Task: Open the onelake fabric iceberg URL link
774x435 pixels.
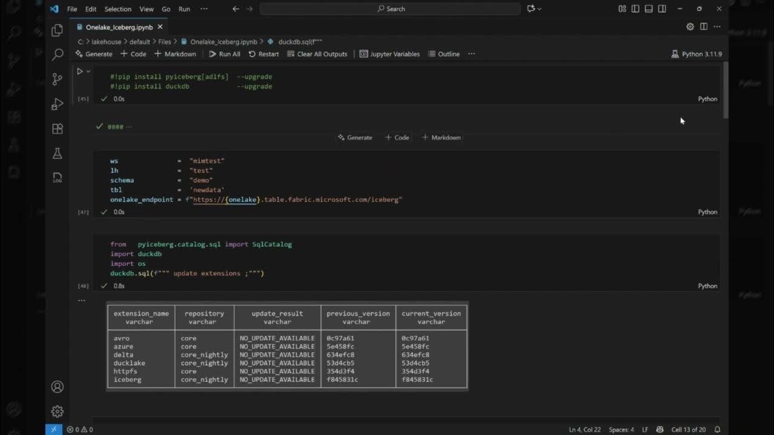Action: tap(296, 199)
